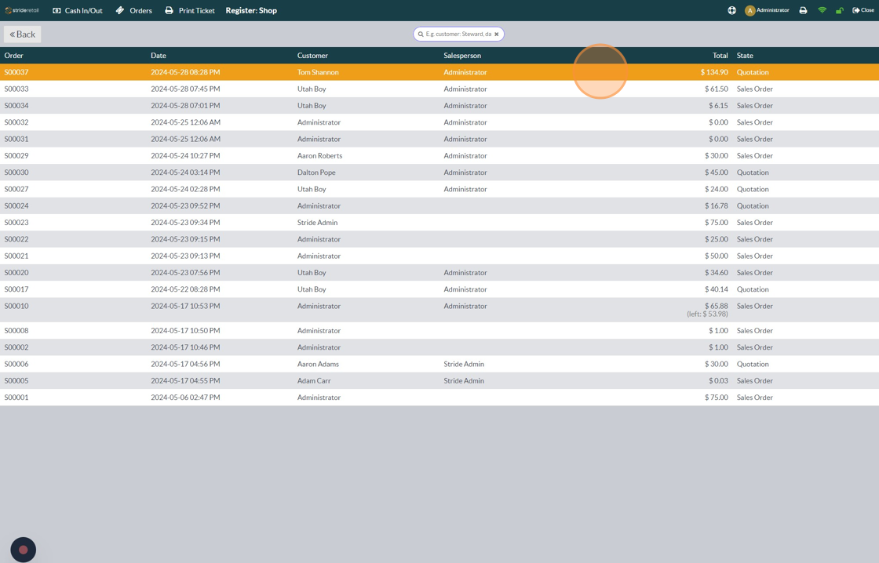Viewport: 879px width, 563px height.
Task: Select order S00034
Action: tap(439, 106)
